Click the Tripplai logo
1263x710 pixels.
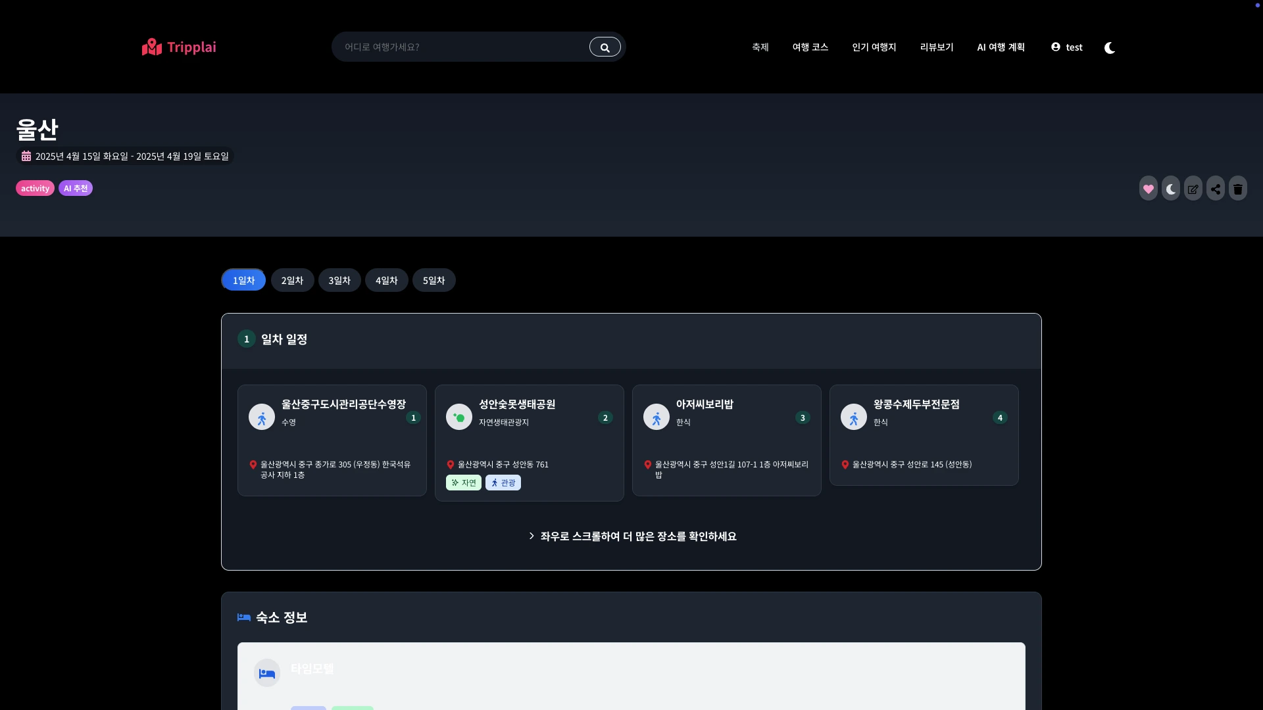(179, 47)
